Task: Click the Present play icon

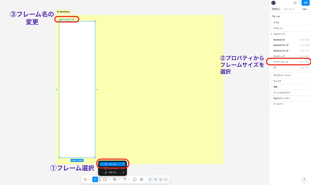Action: (x=295, y=3)
